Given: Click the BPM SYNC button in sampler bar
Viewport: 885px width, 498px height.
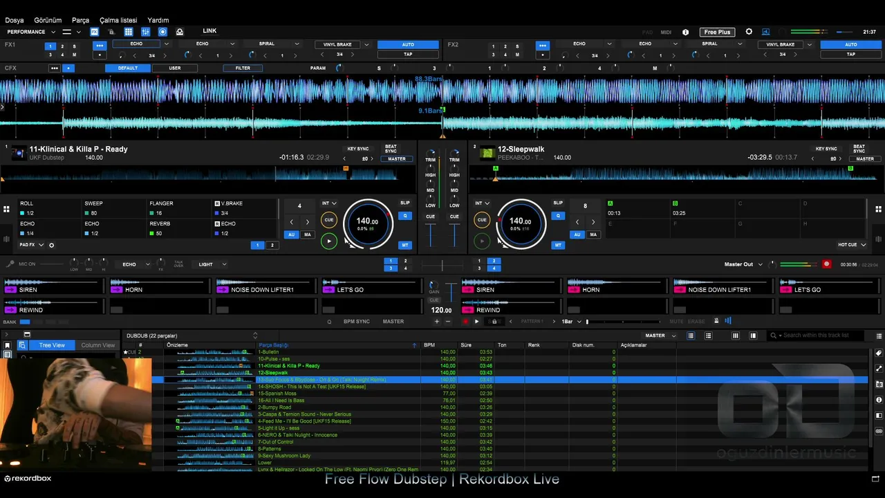Looking at the screenshot, I should point(357,322).
